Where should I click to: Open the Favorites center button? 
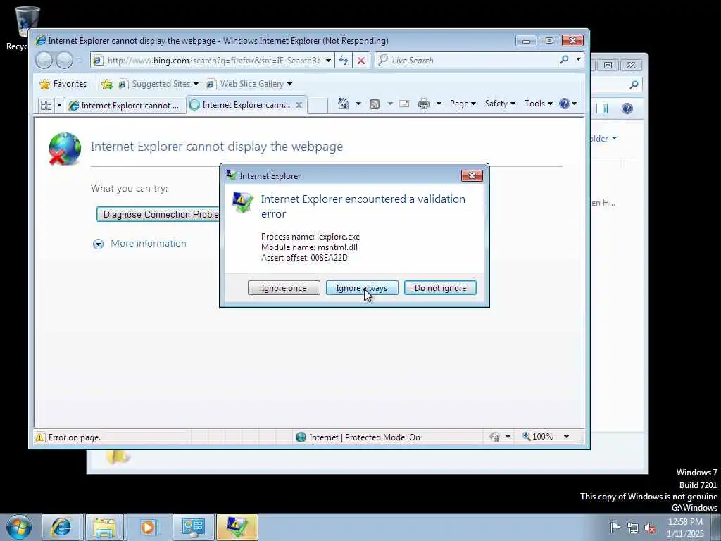63,84
